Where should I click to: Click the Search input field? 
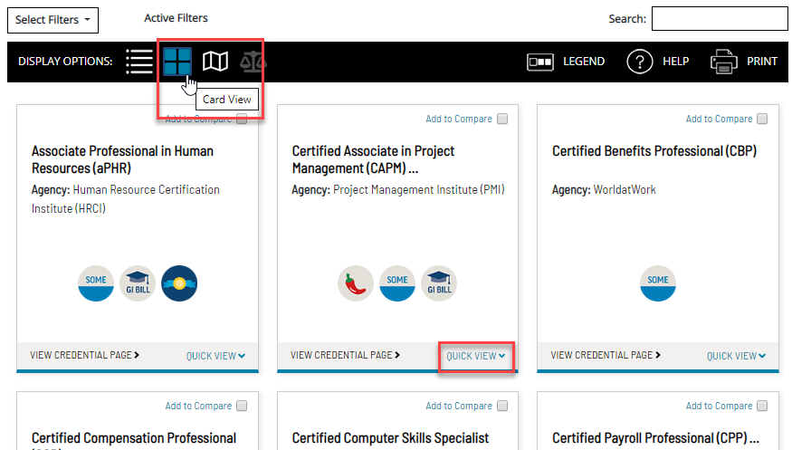click(x=720, y=19)
